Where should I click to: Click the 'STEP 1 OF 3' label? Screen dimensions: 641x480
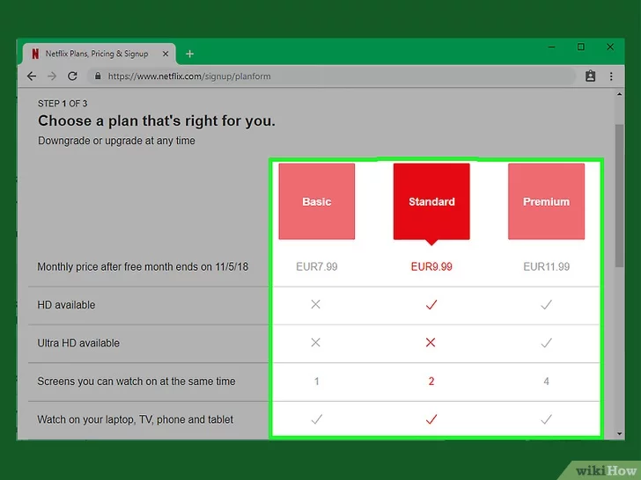[x=63, y=104]
